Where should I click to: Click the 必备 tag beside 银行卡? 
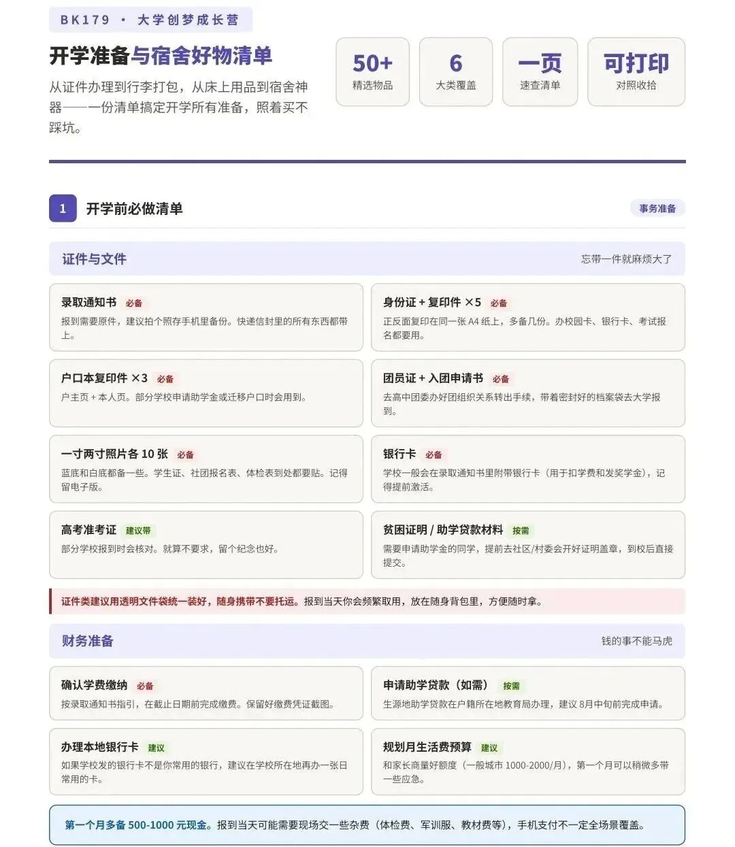pyautogui.click(x=434, y=454)
